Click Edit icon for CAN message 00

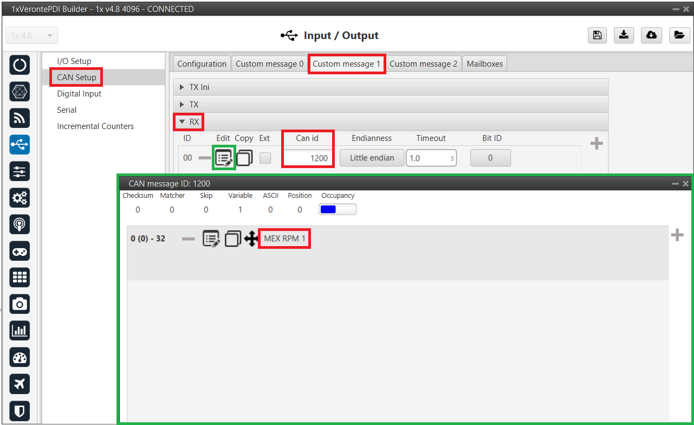click(x=224, y=158)
